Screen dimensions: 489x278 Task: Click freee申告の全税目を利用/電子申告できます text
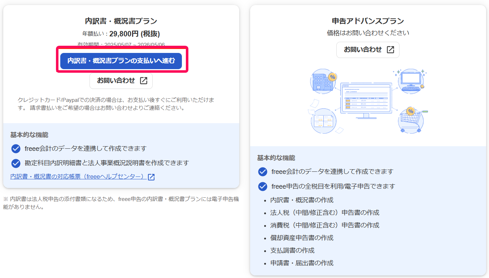[x=333, y=187]
